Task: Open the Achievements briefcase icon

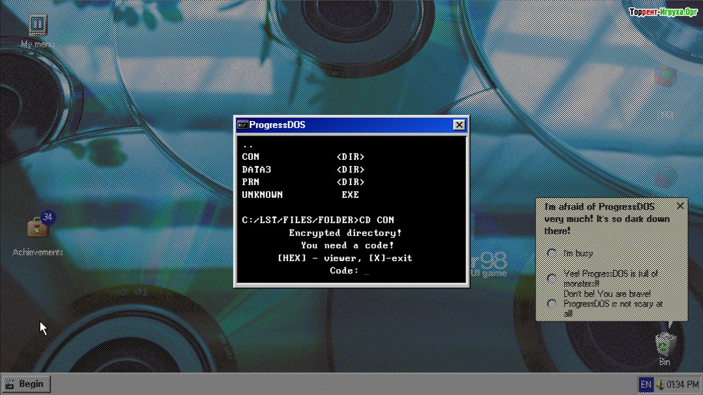Action: (38, 228)
